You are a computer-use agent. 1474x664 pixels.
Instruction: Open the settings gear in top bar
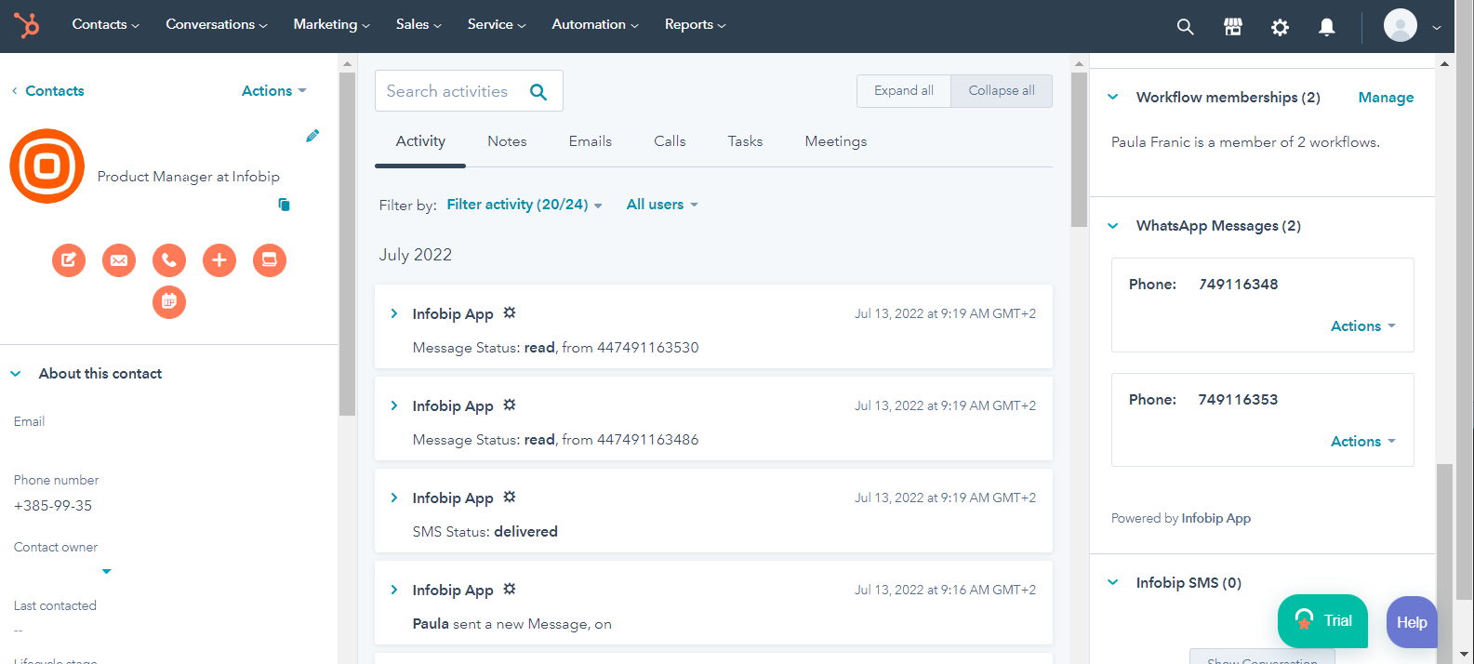[x=1281, y=27]
